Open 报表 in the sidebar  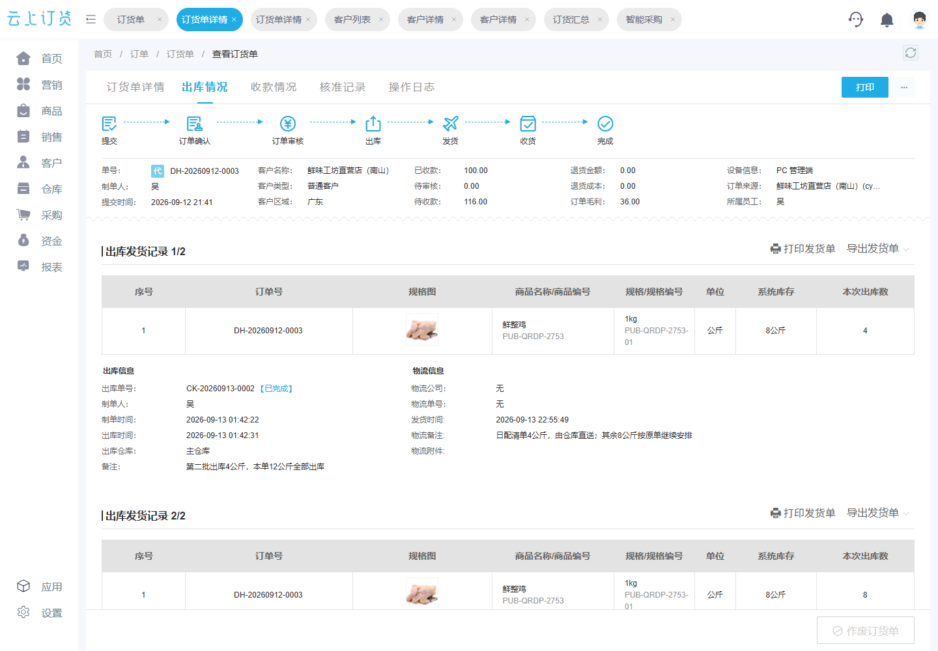(39, 267)
